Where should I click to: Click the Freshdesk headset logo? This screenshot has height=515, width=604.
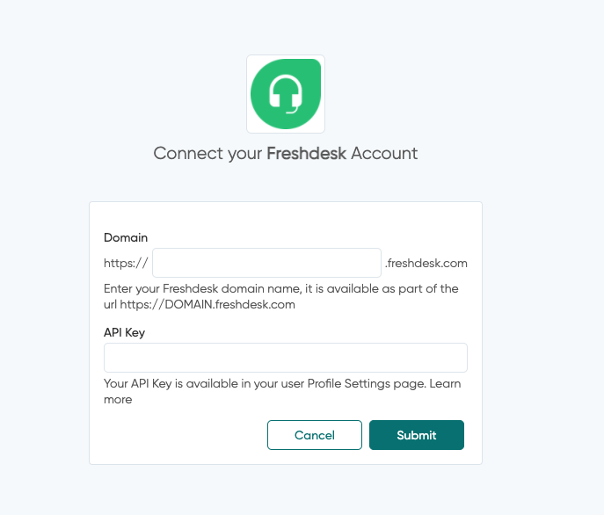tap(285, 94)
